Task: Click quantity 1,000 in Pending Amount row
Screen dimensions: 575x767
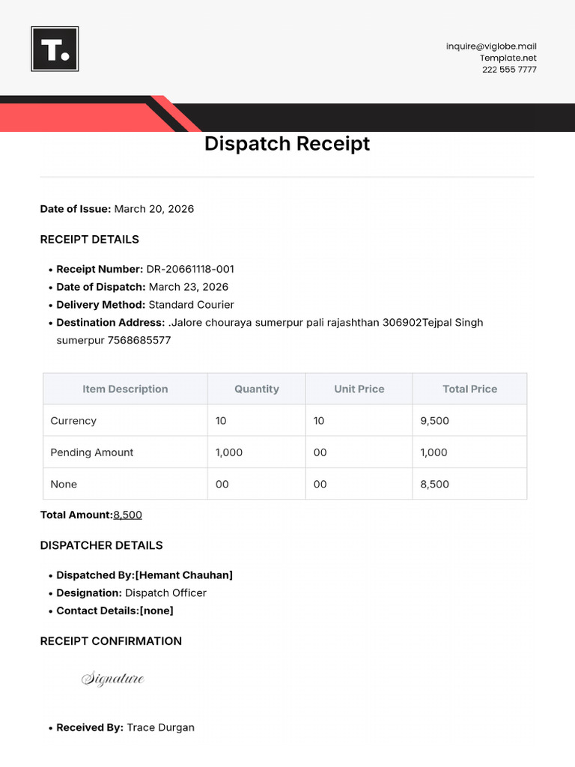Action: [x=257, y=452]
